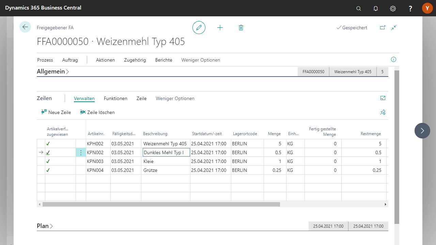Open the Zugehörig menu
Screen dimensions: 436x245
pyautogui.click(x=135, y=60)
